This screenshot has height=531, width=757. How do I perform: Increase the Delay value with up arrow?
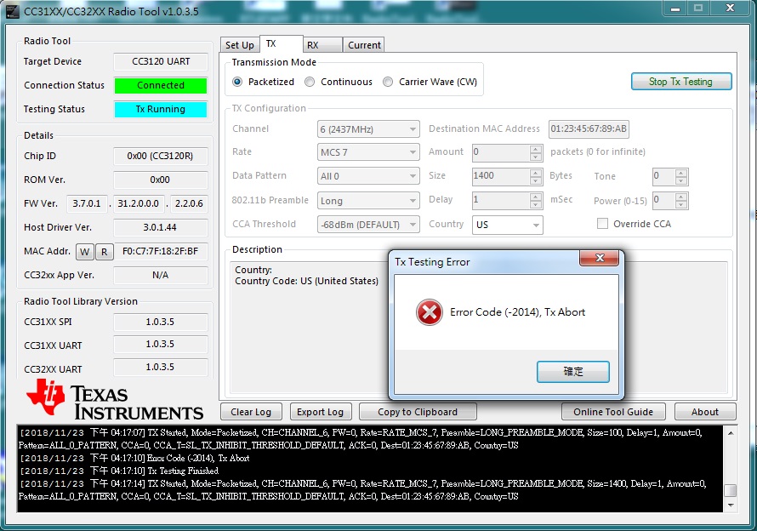pos(535,197)
